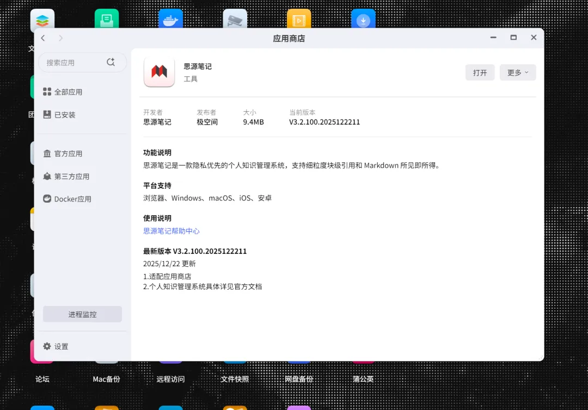Open the yellow video player desktop icon
Viewport: 588px width, 410px height.
coord(299,19)
